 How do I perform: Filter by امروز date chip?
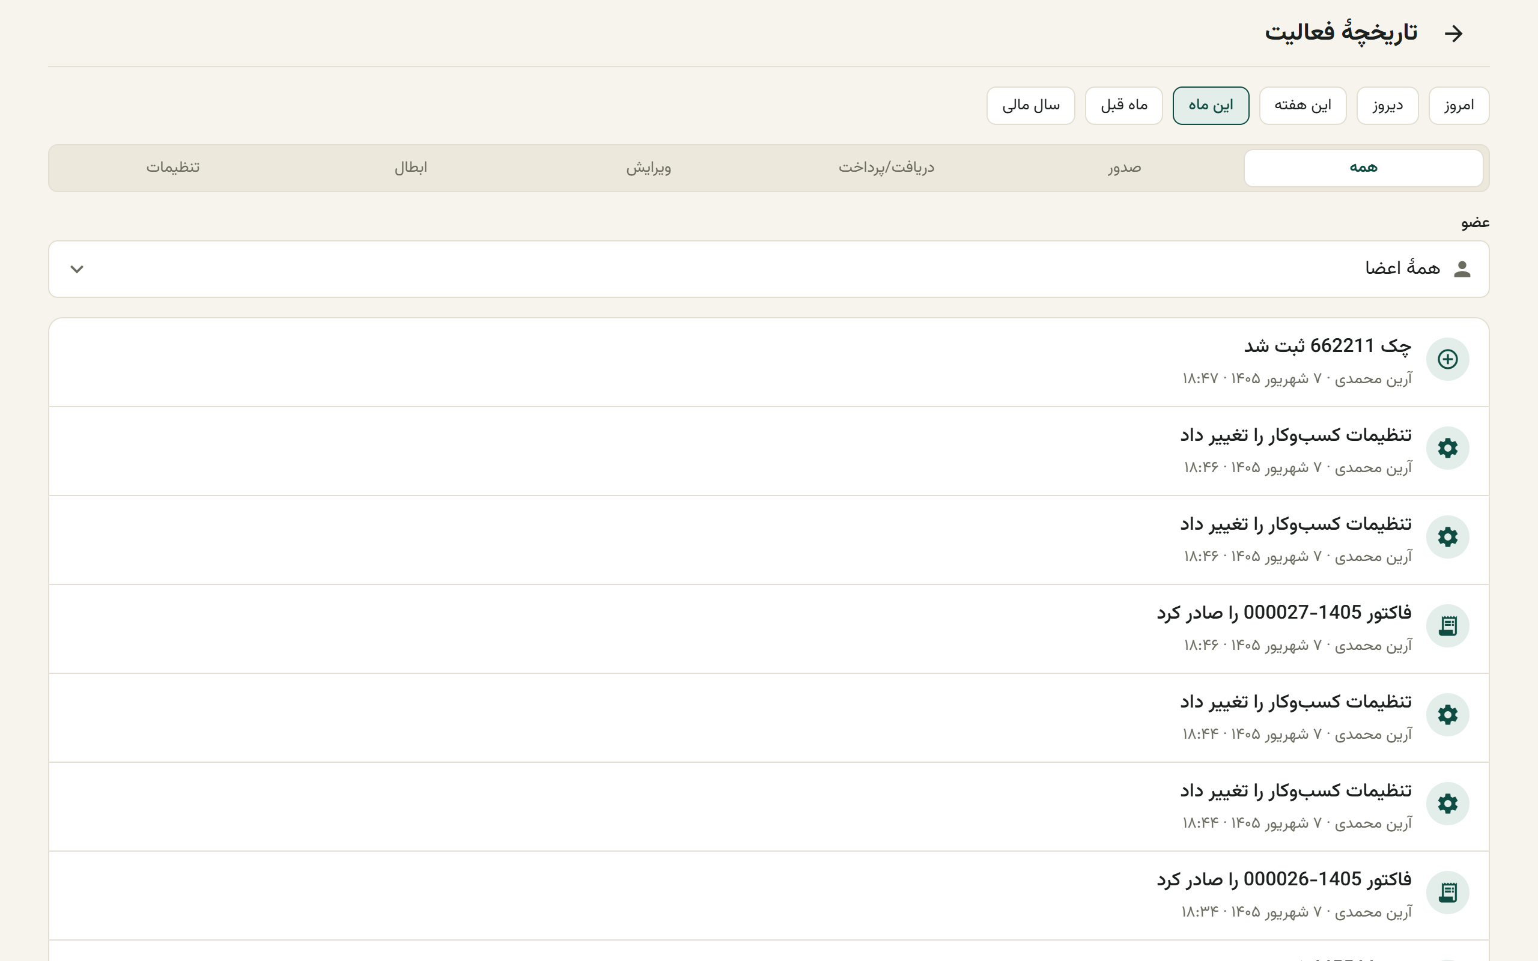1459,106
